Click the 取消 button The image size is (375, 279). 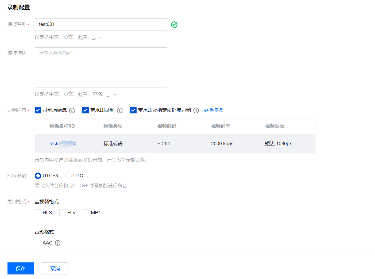point(55,268)
